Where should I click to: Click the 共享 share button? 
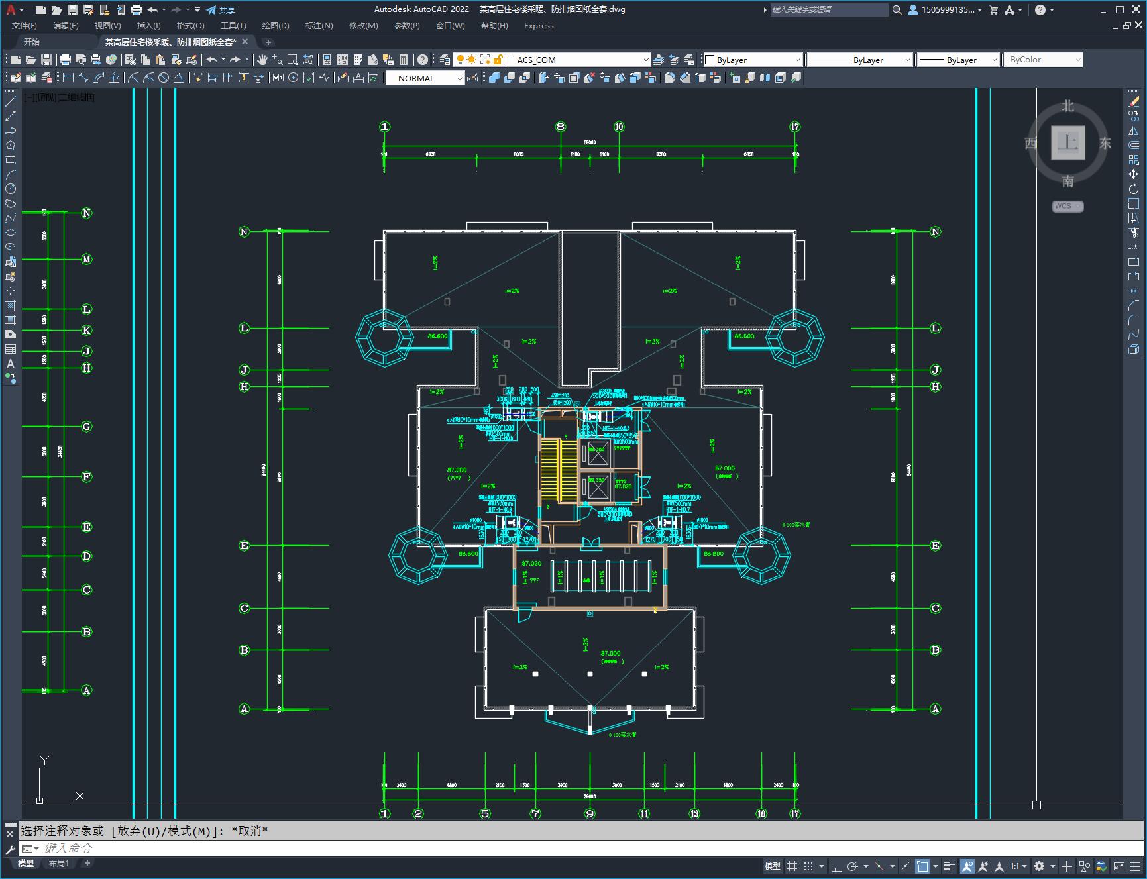point(221,9)
